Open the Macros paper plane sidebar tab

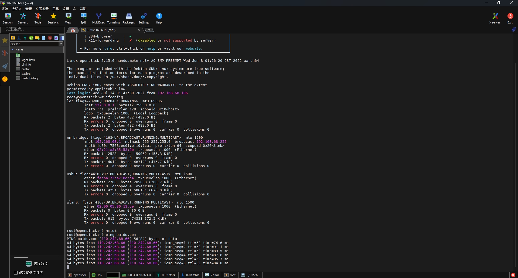(5, 66)
